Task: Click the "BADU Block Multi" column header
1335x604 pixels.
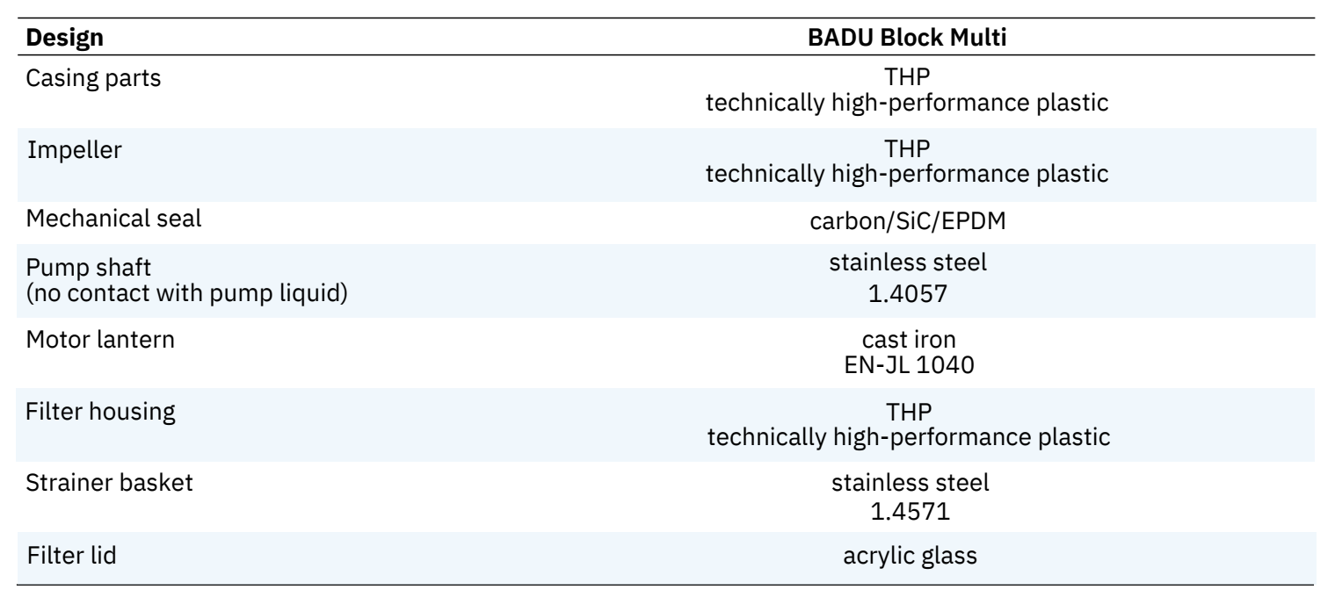Action: 907,40
